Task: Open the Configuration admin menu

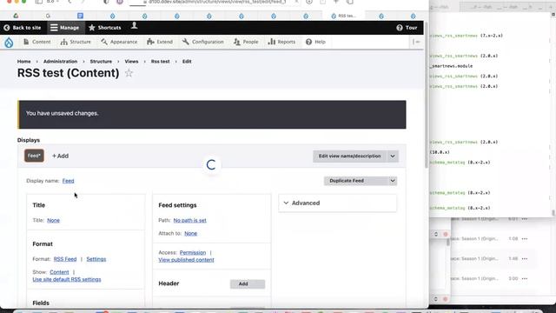Action: click(202, 42)
